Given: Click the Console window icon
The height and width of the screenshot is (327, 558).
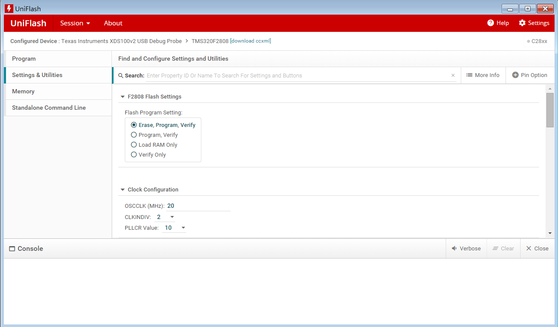Looking at the screenshot, I should click(x=12, y=249).
